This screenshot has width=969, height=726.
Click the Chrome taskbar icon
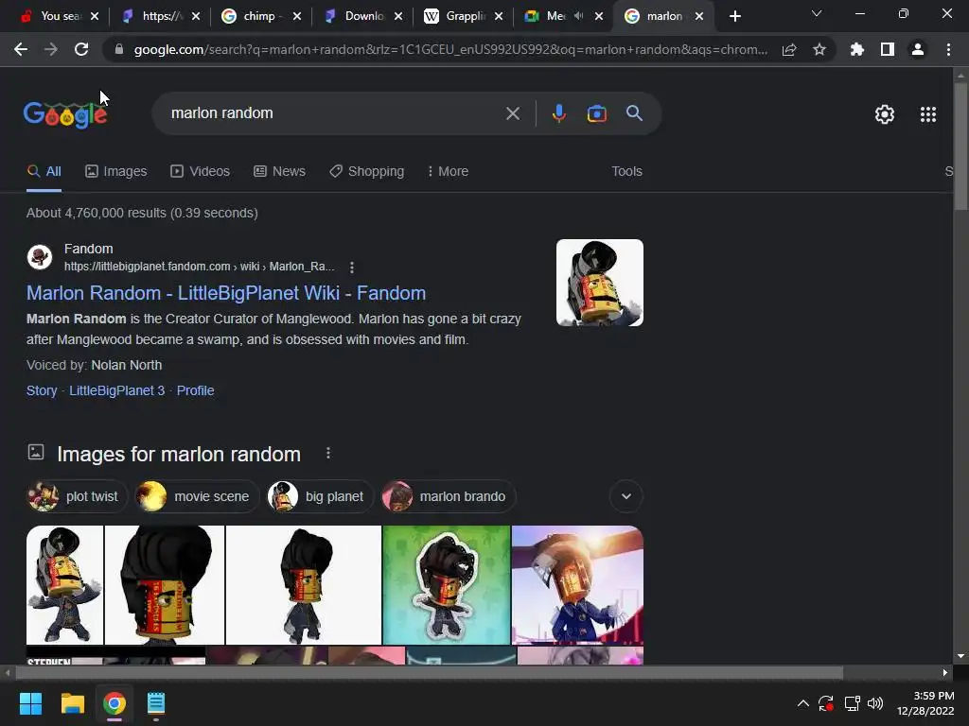pyautogui.click(x=115, y=703)
